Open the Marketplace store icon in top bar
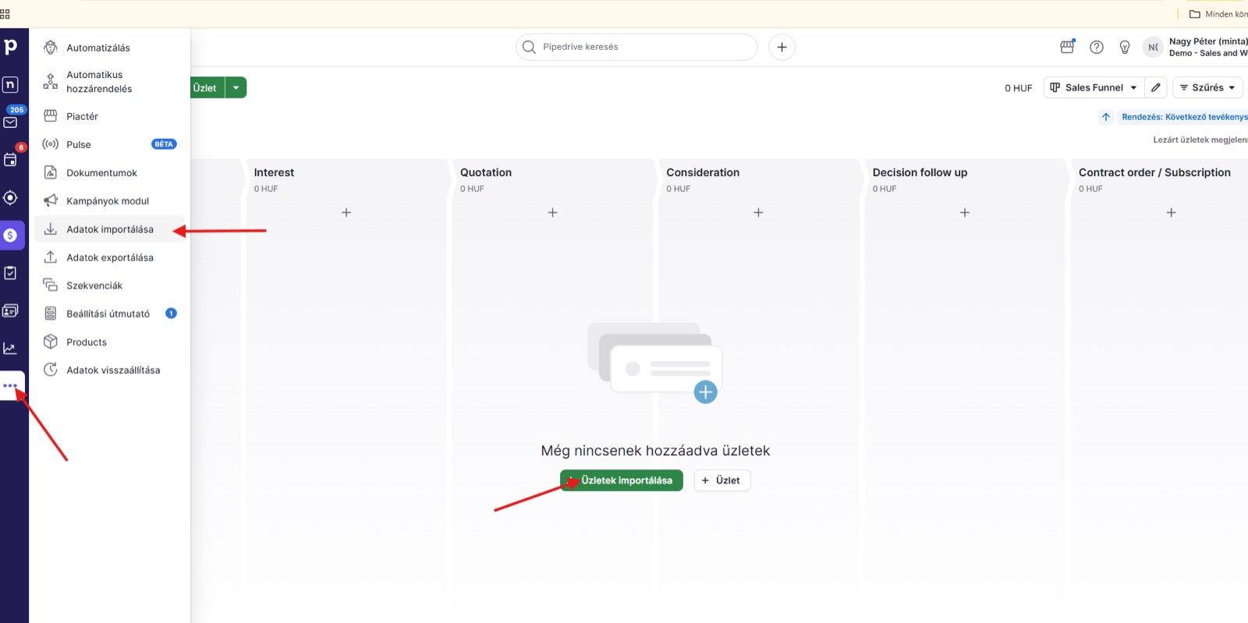Viewport: 1248px width, 623px height. [1067, 47]
